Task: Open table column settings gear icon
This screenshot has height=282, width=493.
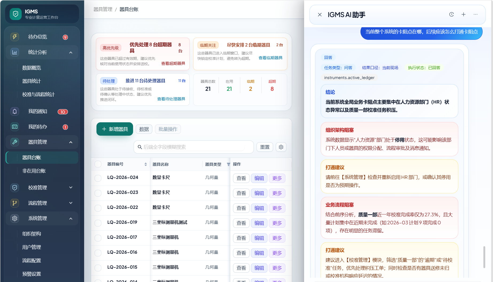Action: coord(281,147)
